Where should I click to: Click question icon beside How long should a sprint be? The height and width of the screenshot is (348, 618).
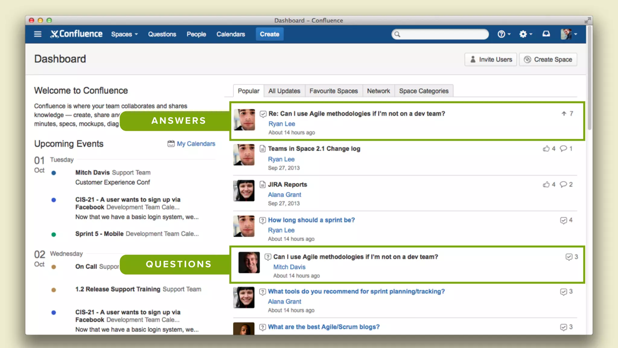(263, 220)
